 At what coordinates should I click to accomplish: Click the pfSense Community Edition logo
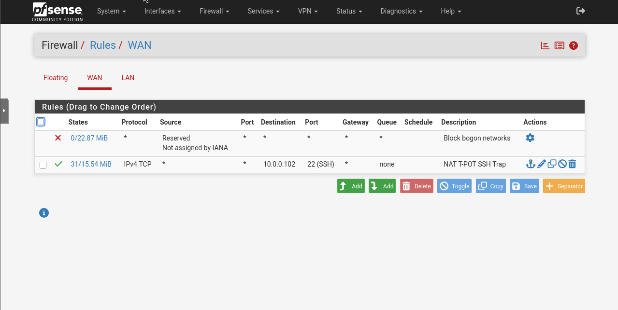(57, 12)
